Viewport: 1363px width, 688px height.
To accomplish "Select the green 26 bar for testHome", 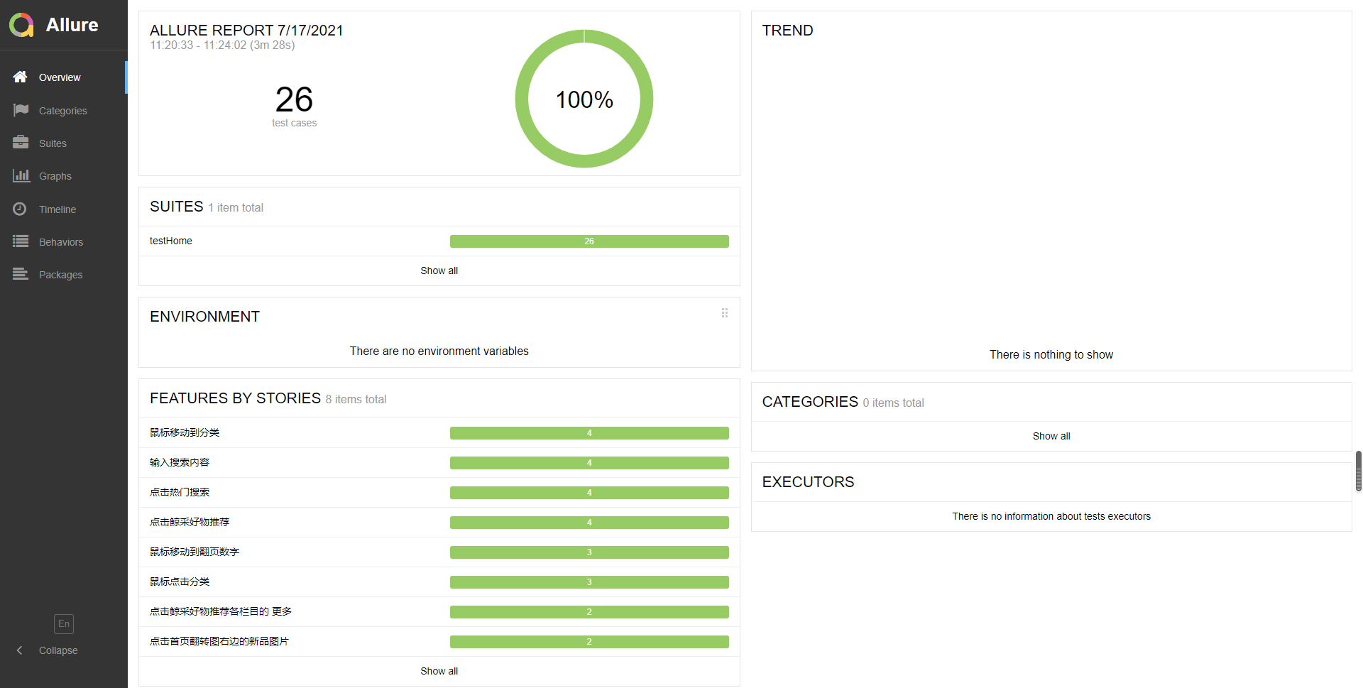I will tap(589, 241).
